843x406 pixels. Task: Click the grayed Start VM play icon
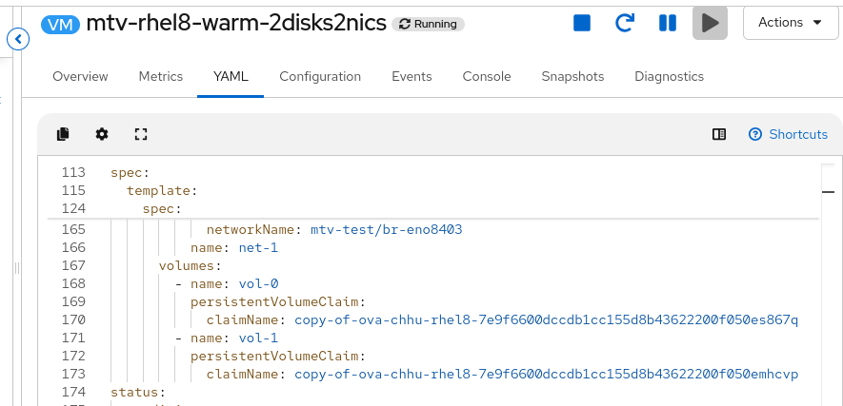[710, 23]
